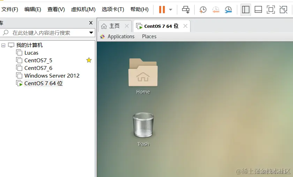This screenshot has height=177, width=293.
Task: Click the VM icon beside CentOS7_6
Action: pyautogui.click(x=19, y=68)
